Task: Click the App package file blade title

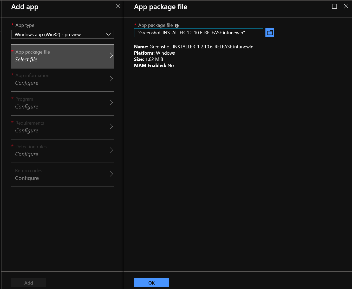Action: pyautogui.click(x=161, y=7)
